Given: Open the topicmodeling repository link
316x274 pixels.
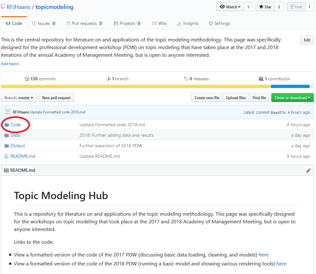Looking at the screenshot, I should (x=54, y=7).
